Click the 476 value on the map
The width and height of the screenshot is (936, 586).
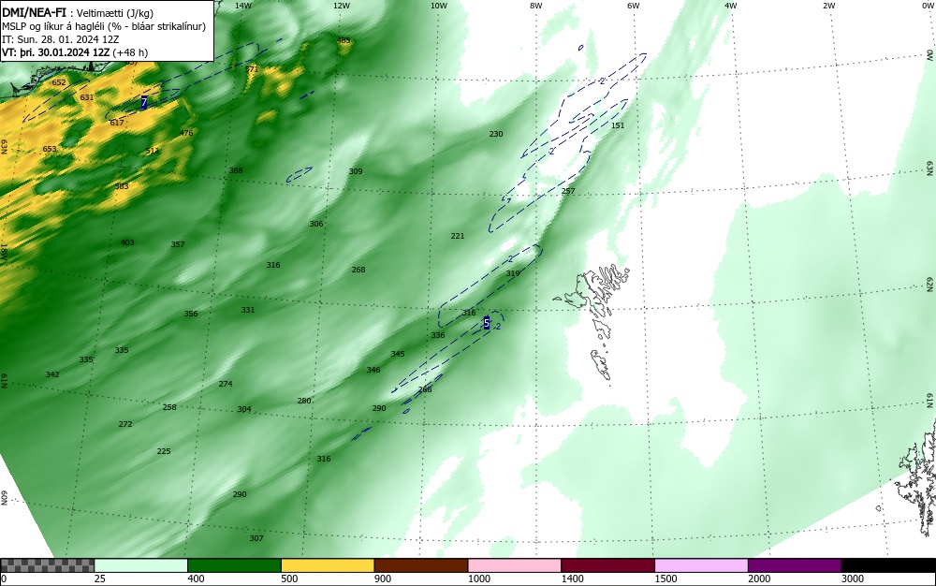tap(186, 133)
